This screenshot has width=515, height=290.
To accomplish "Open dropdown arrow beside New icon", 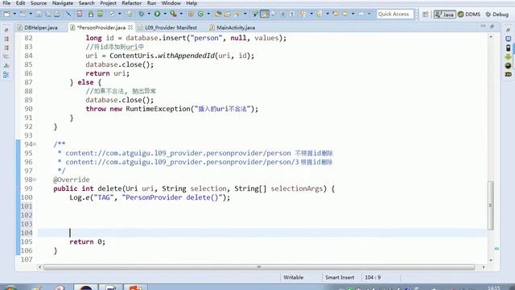I will coord(14,14).
